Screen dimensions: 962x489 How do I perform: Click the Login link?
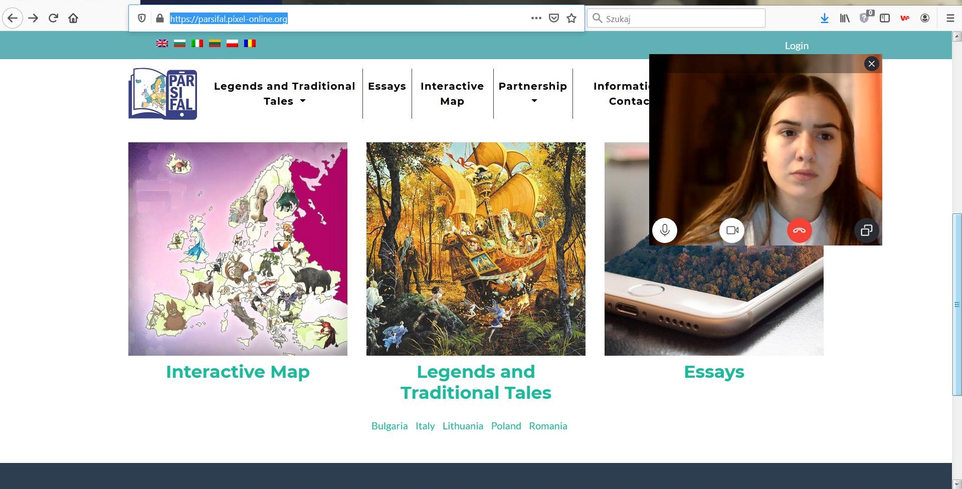(796, 46)
